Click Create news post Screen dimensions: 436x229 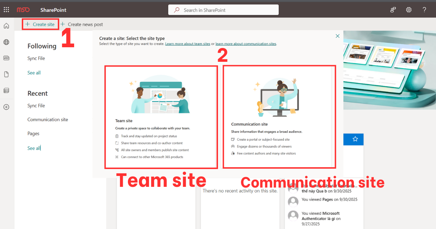pos(82,24)
